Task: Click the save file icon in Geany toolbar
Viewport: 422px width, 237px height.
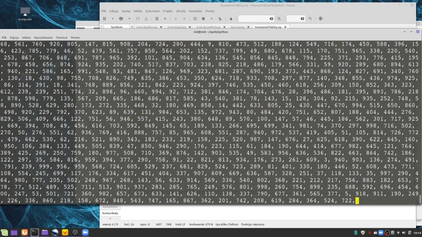Action: click(138, 19)
